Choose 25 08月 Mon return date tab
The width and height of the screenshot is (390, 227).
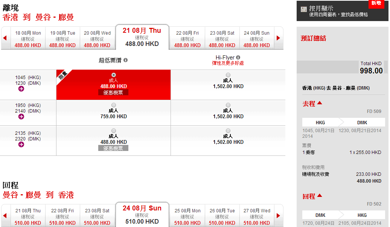187,216
